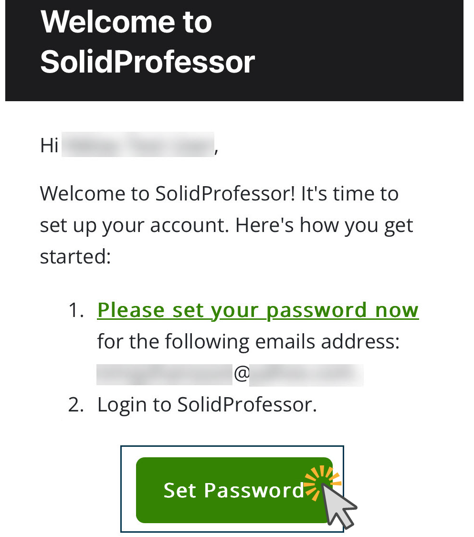Click the blurred recipient name after 'Hi'
The width and height of the screenshot is (474, 537).
(137, 145)
